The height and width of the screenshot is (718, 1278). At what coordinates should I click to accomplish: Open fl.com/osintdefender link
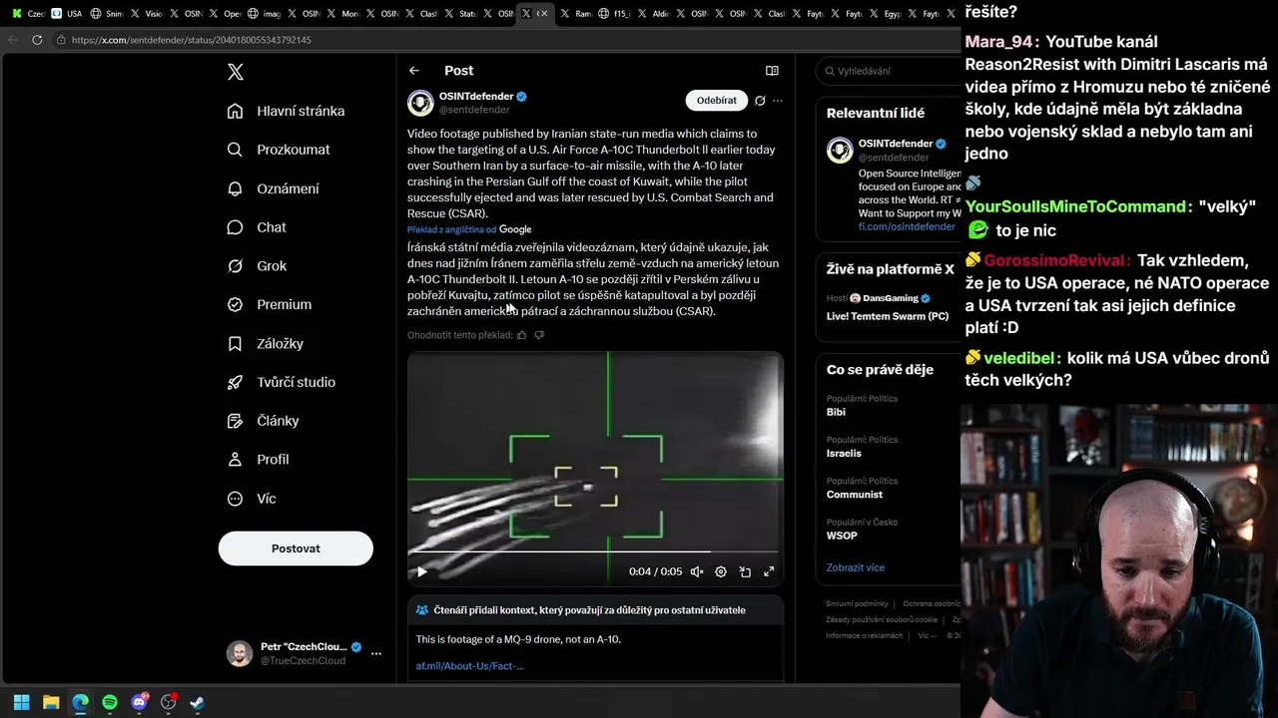(907, 226)
